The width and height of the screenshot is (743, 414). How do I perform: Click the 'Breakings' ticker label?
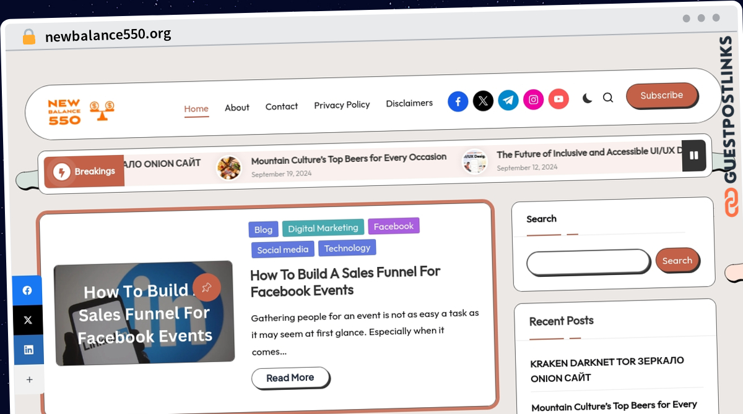[x=95, y=171]
